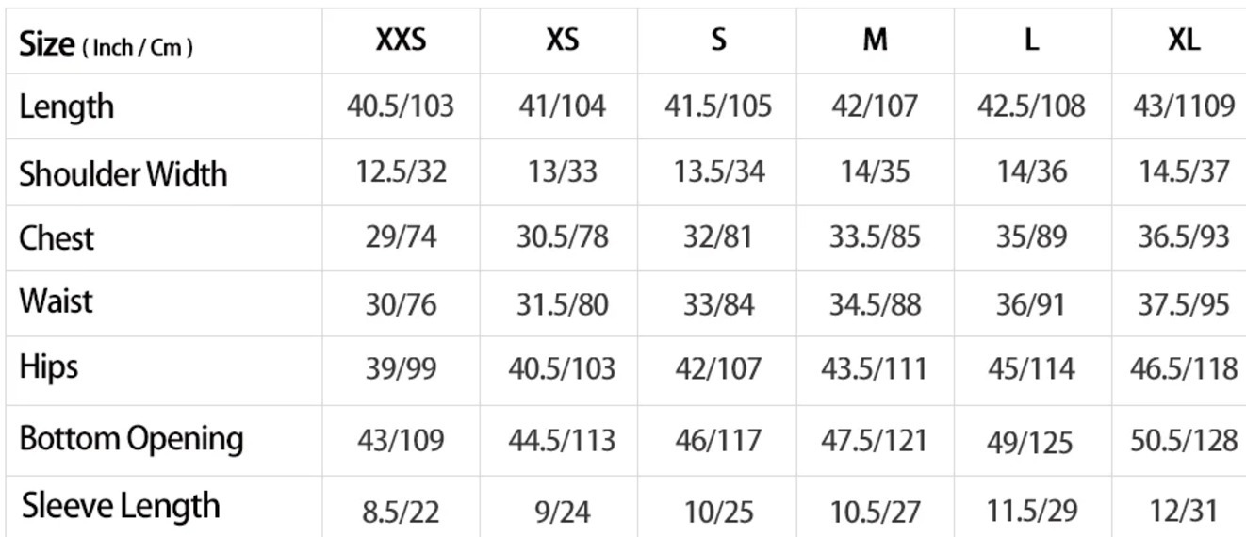The image size is (1246, 537).
Task: Click the 8.5/22 sleeve length cell
Action: point(401,512)
